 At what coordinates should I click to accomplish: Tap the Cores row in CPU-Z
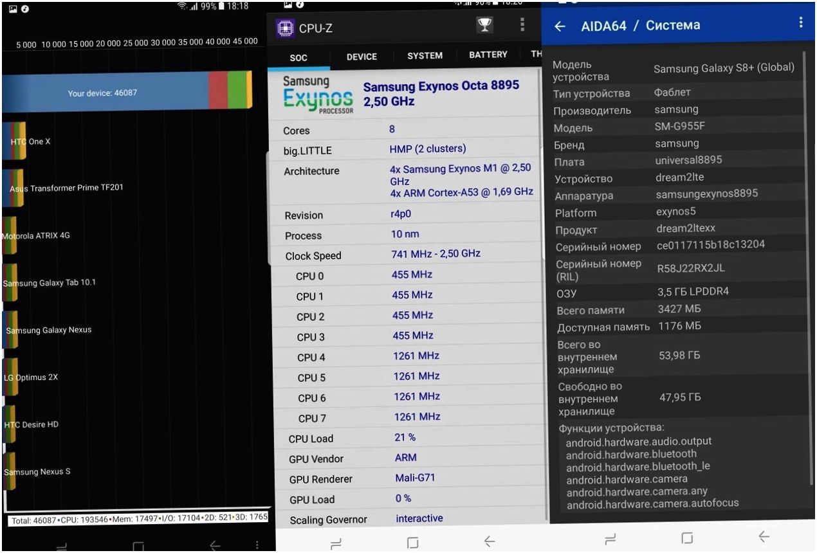point(406,129)
